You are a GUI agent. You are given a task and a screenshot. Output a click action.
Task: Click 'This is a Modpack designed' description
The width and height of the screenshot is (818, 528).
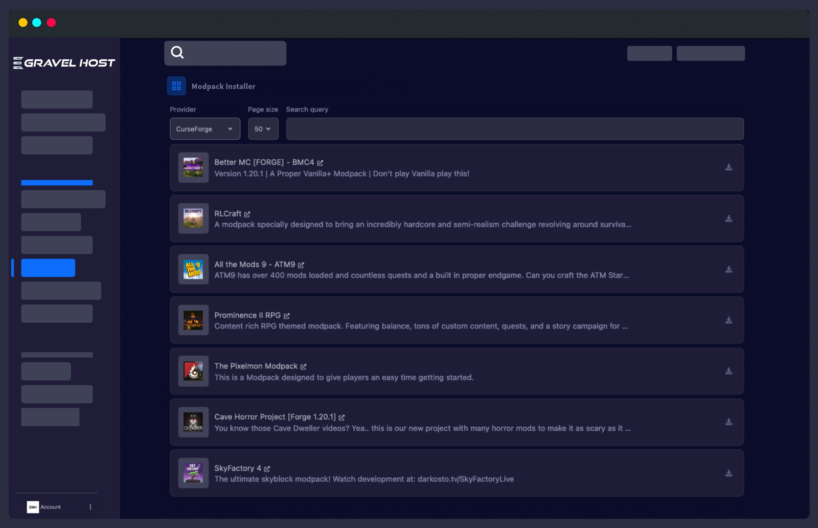point(344,377)
